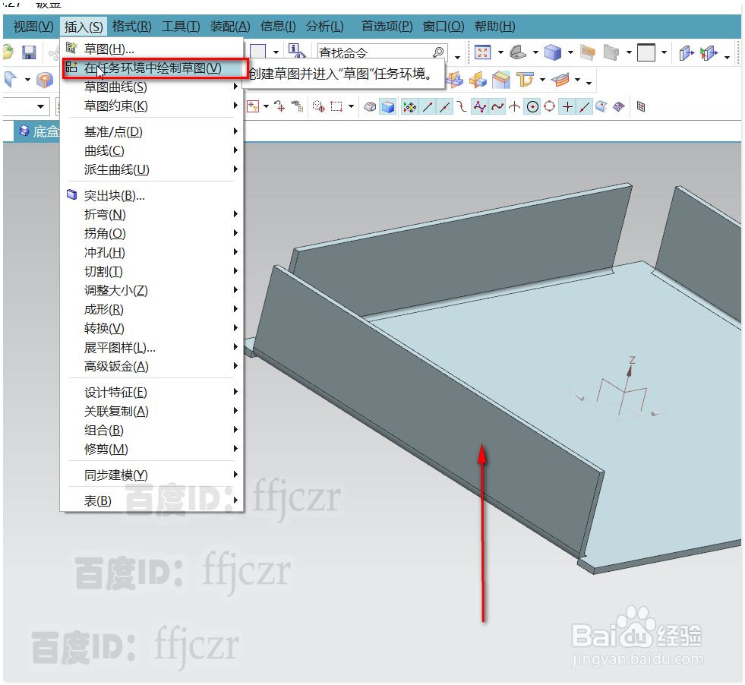The height and width of the screenshot is (685, 745).
Task: Click the blue shaded cube rendering icon
Action: click(x=553, y=52)
